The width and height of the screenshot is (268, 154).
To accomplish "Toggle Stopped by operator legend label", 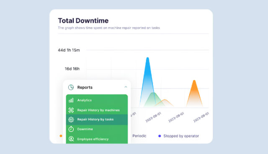I will pos(181,136).
